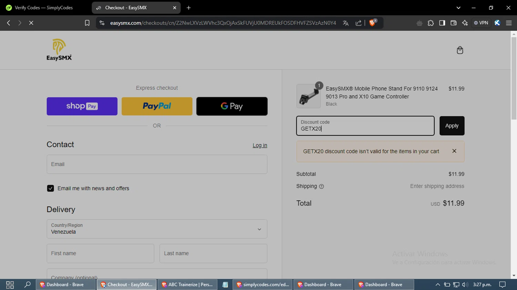Click the page vertical scrollbar
Viewport: 517px width, 290px height.
[x=514, y=78]
